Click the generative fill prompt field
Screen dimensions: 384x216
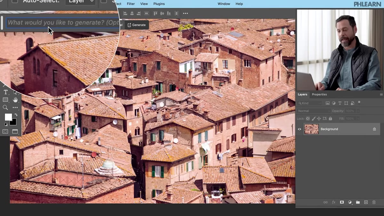pos(63,23)
